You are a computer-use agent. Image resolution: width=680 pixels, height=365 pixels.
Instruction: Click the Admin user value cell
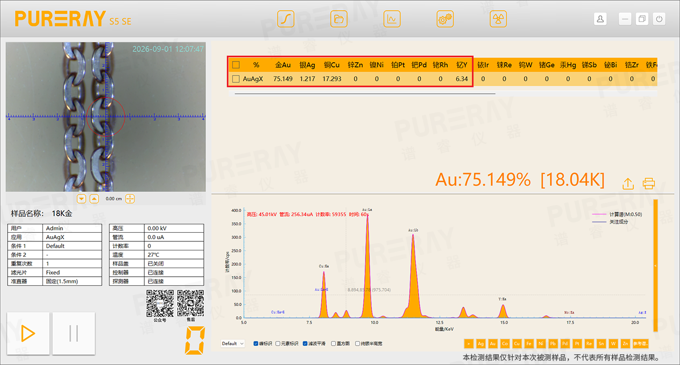tap(72, 228)
